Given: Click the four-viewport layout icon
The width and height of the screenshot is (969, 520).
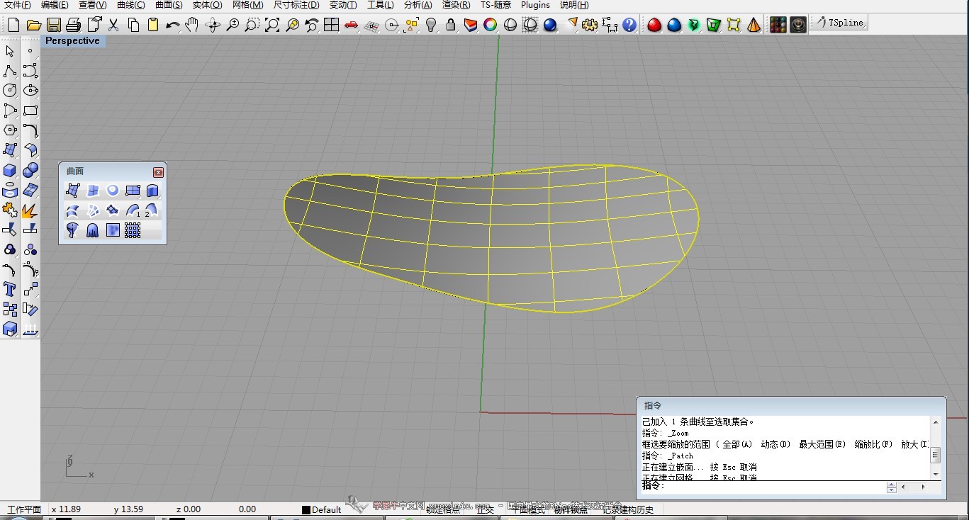Looking at the screenshot, I should pos(331,25).
